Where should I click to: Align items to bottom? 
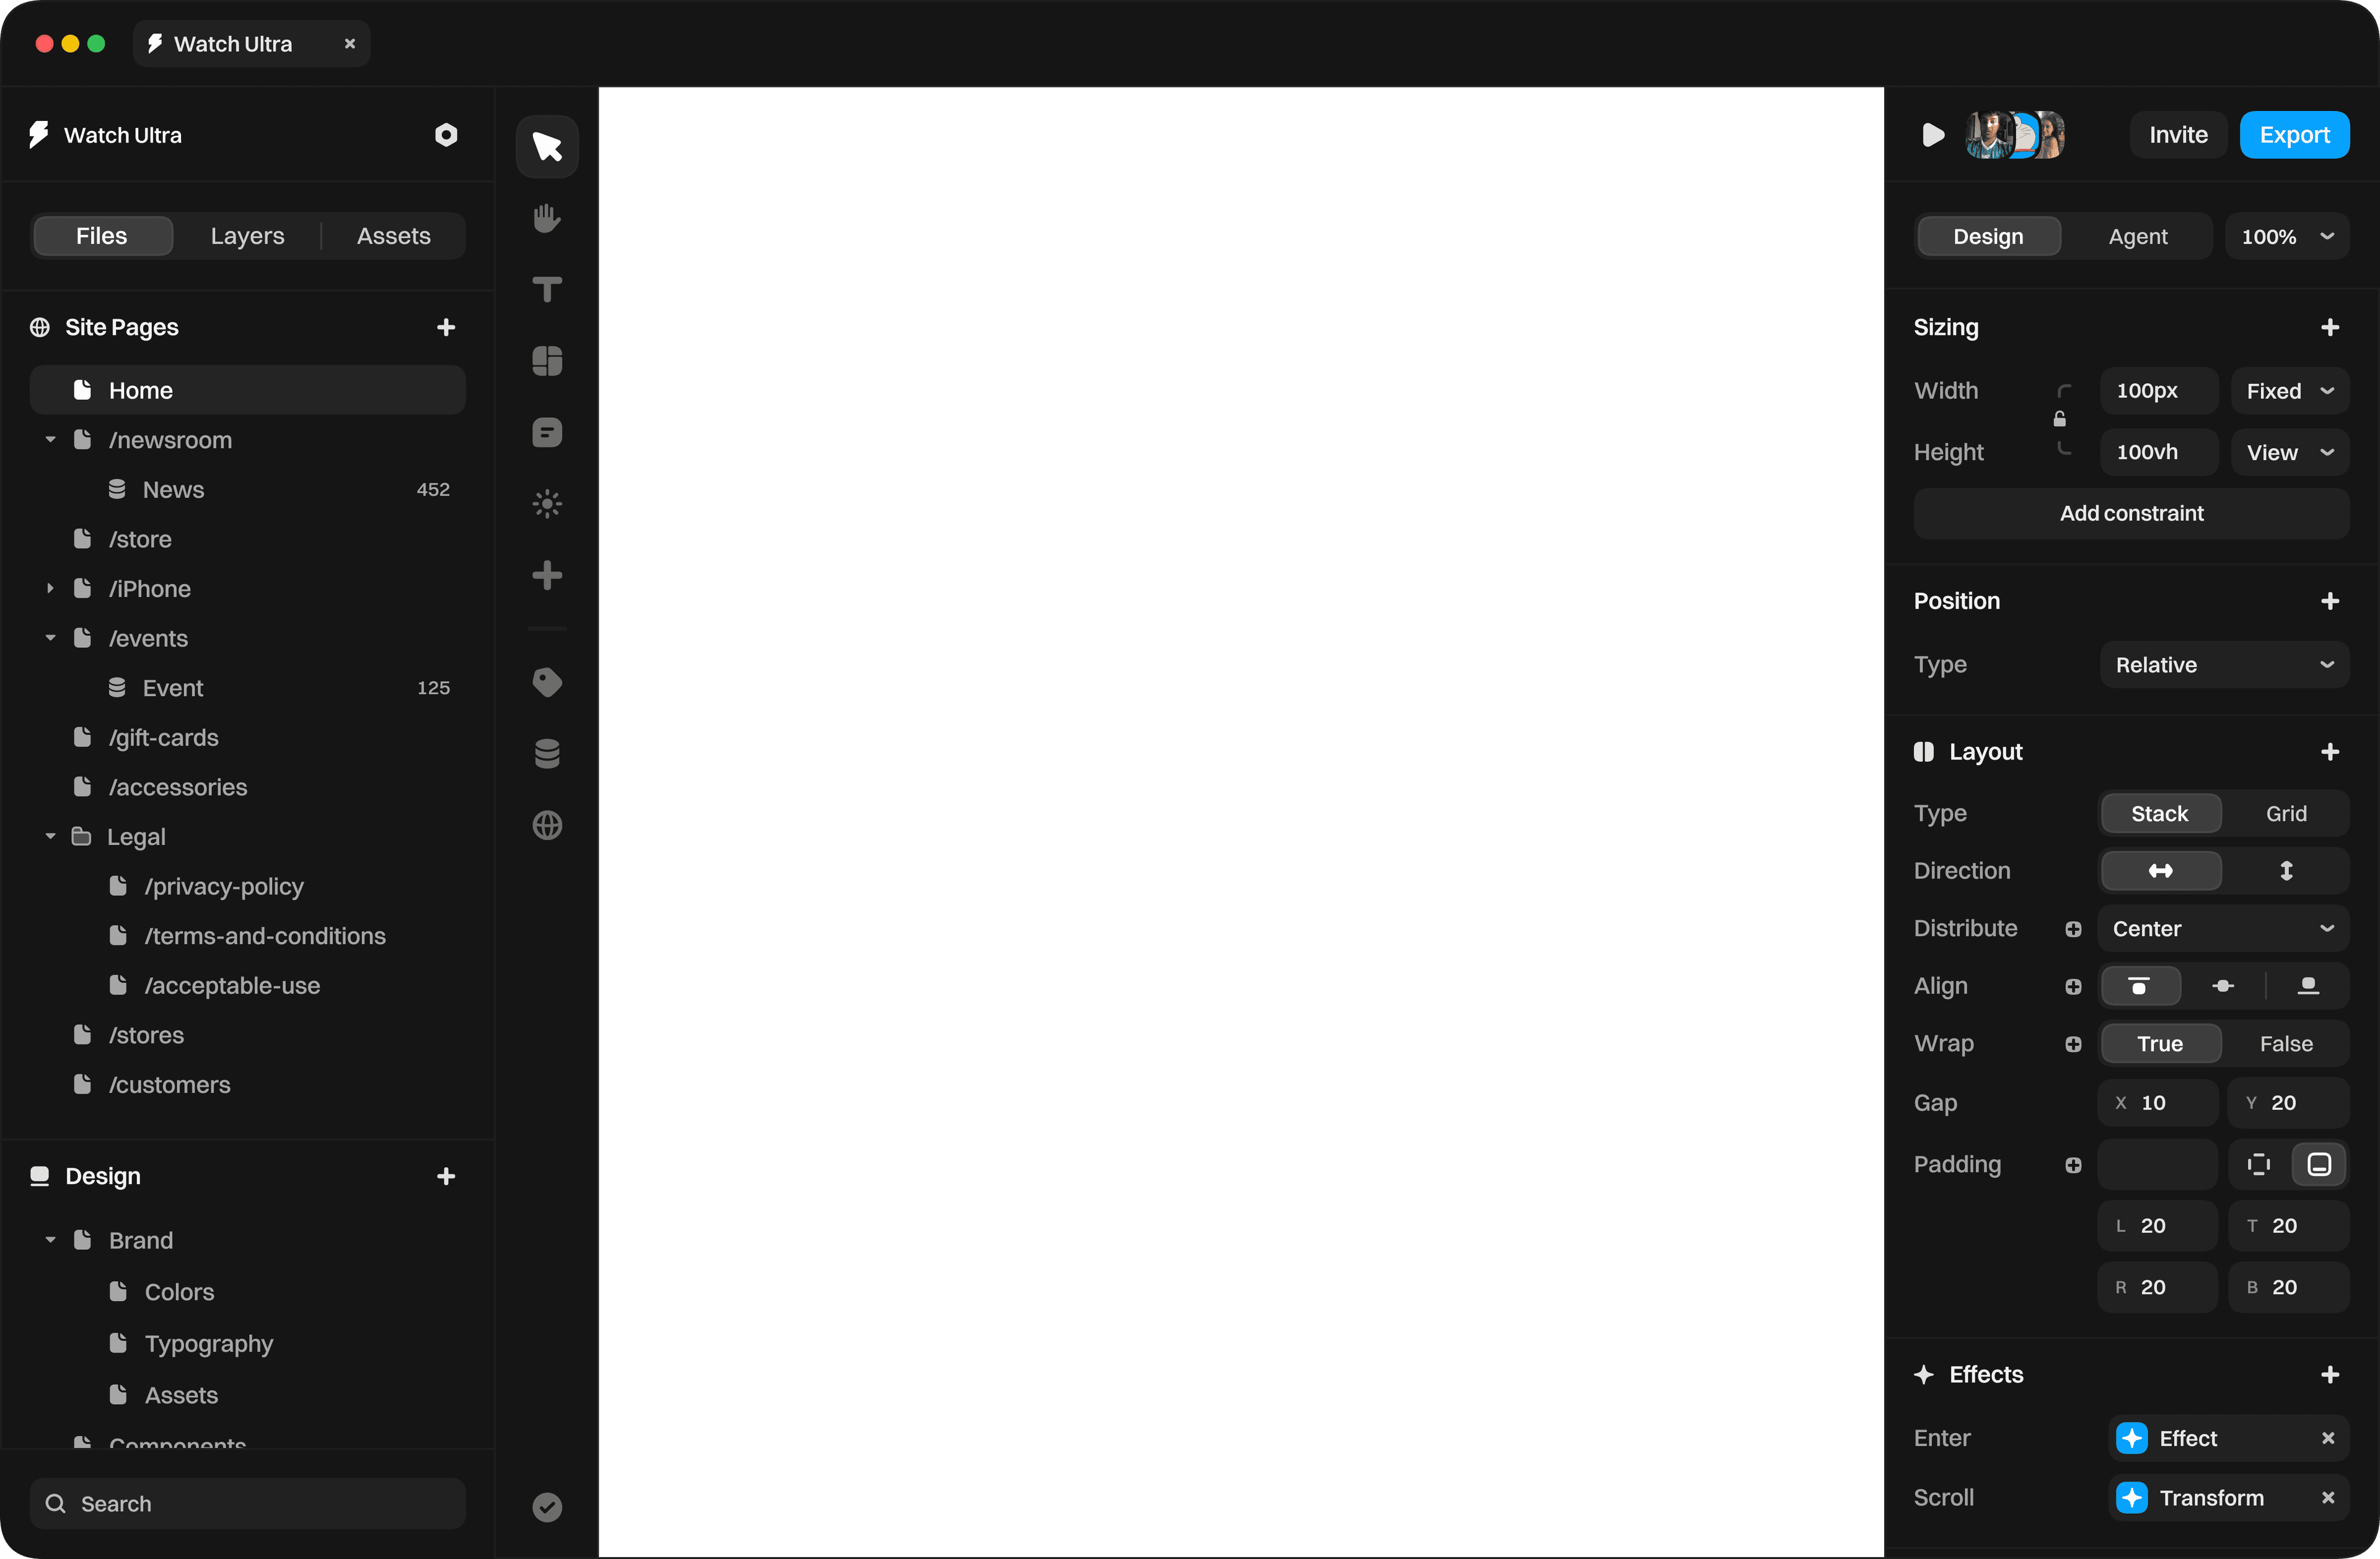point(2308,986)
